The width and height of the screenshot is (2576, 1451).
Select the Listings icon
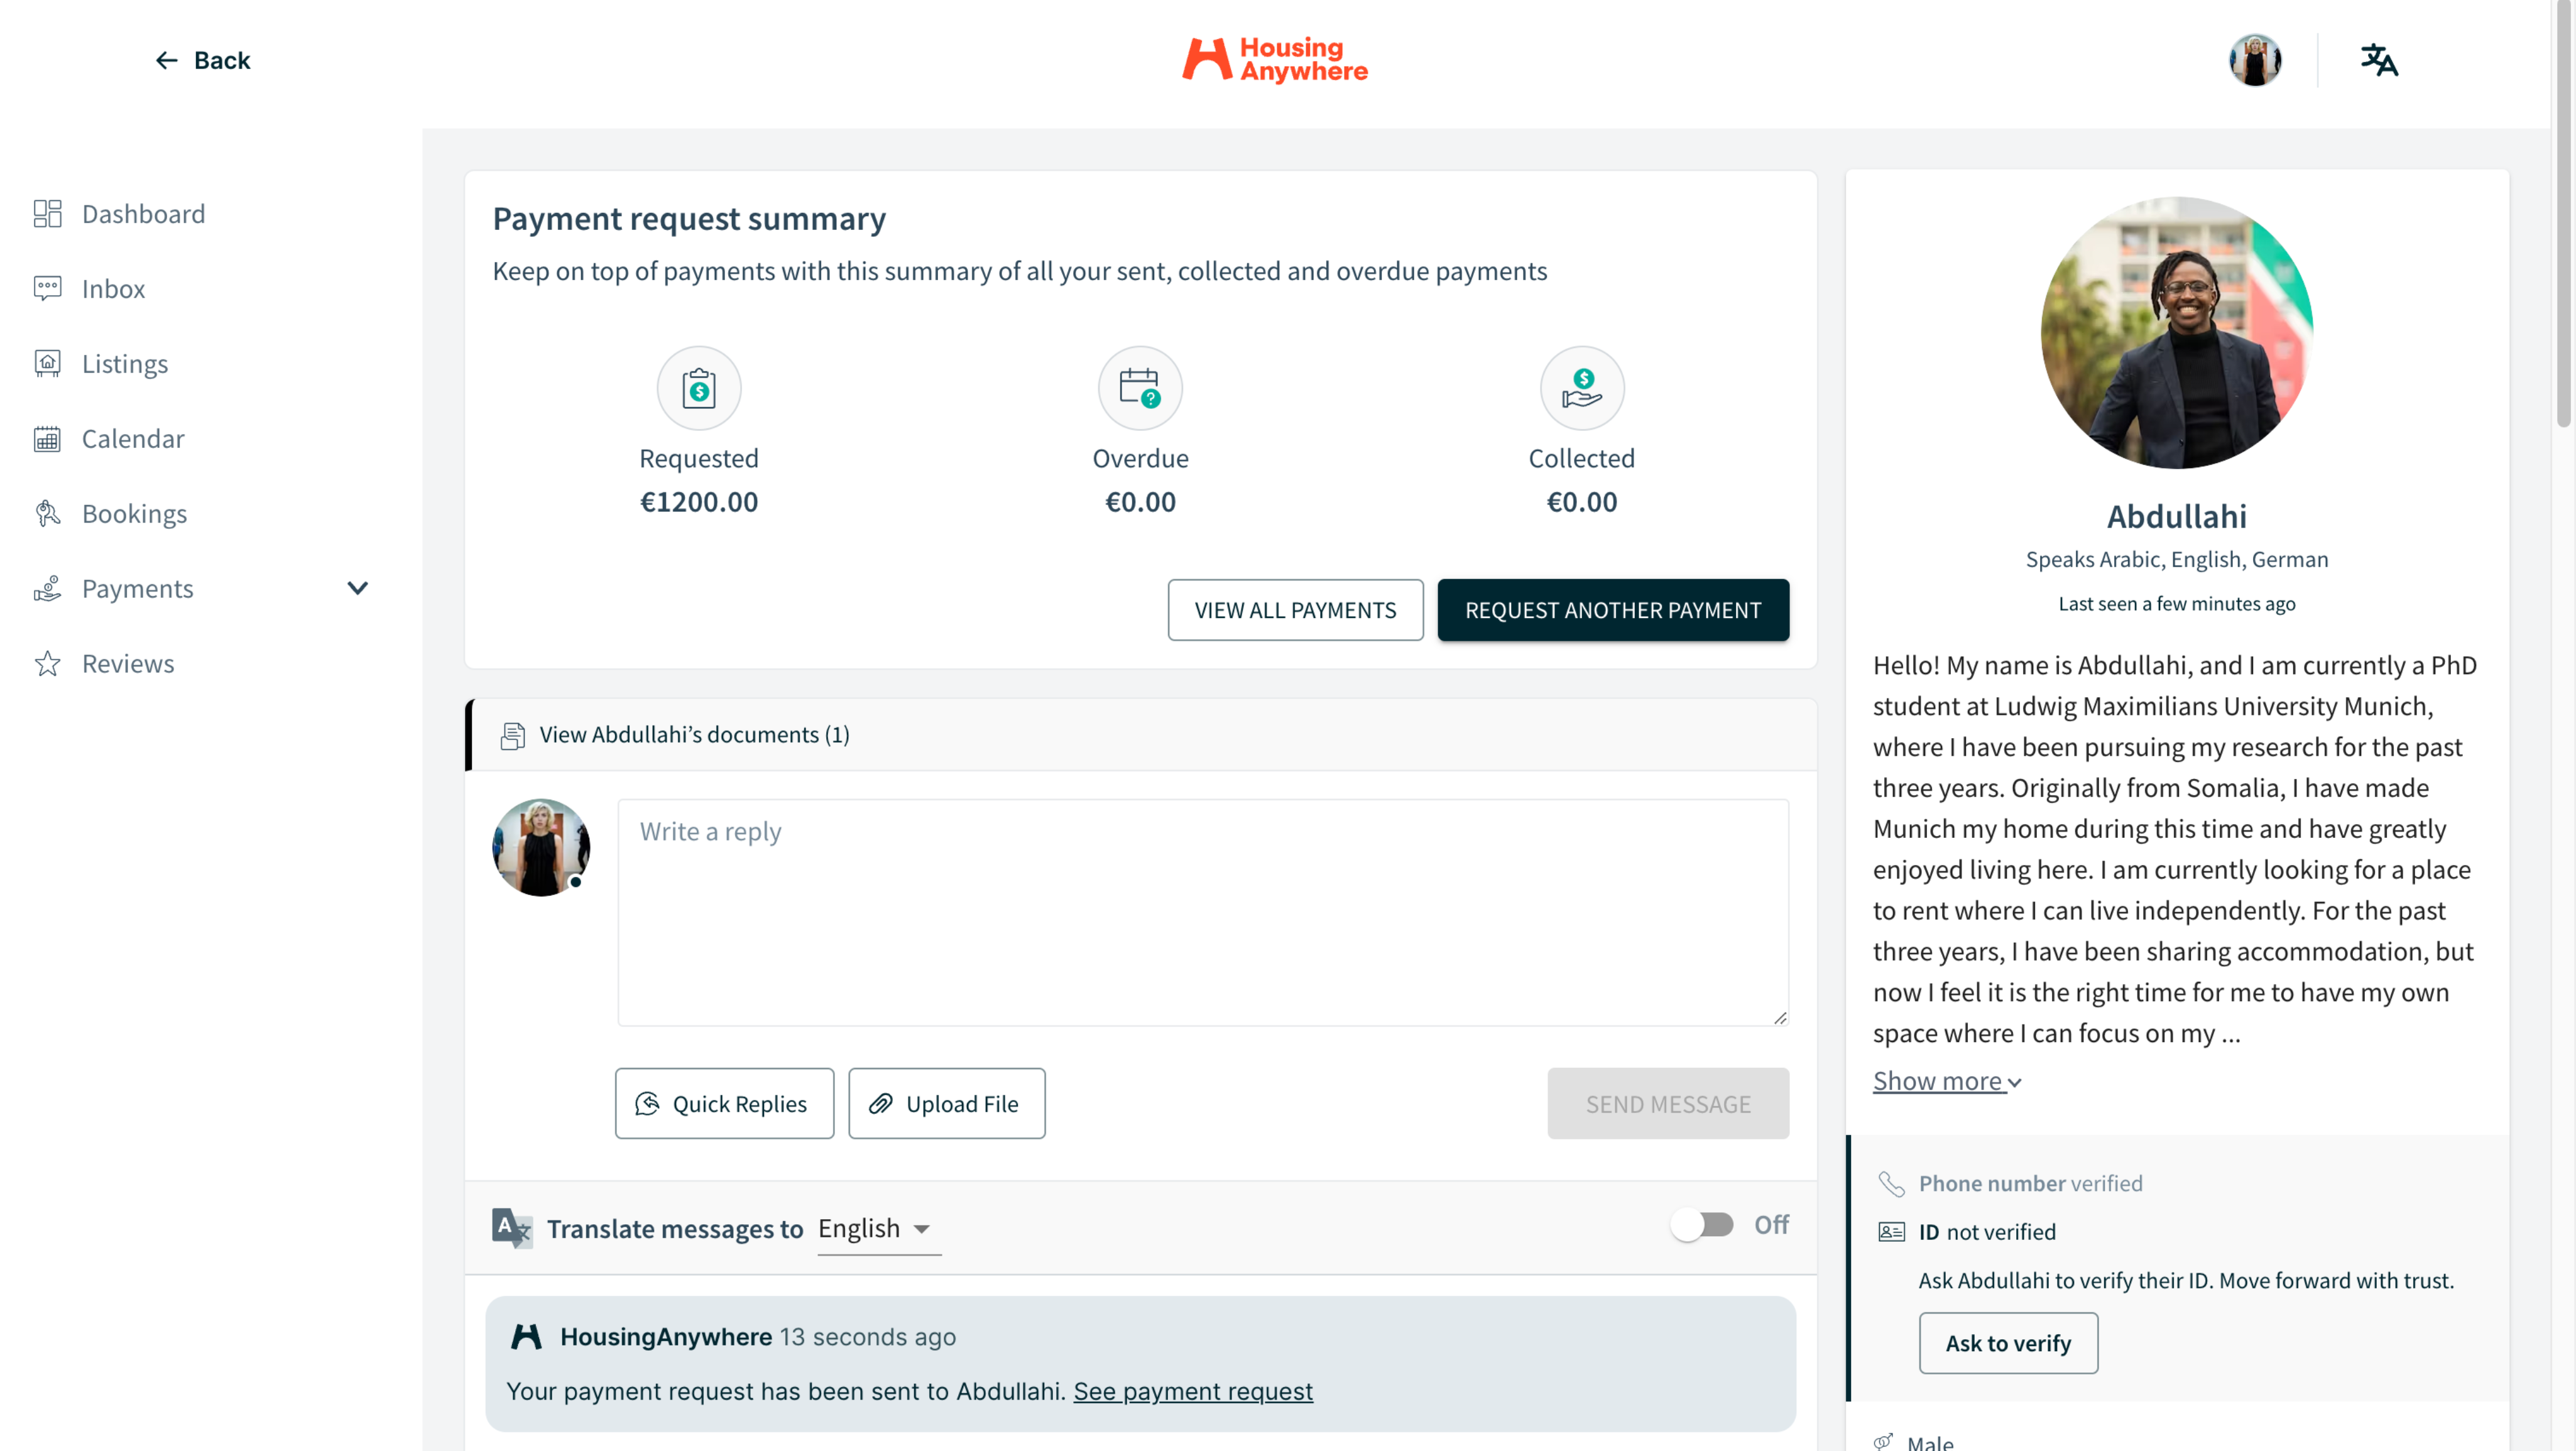coord(47,363)
